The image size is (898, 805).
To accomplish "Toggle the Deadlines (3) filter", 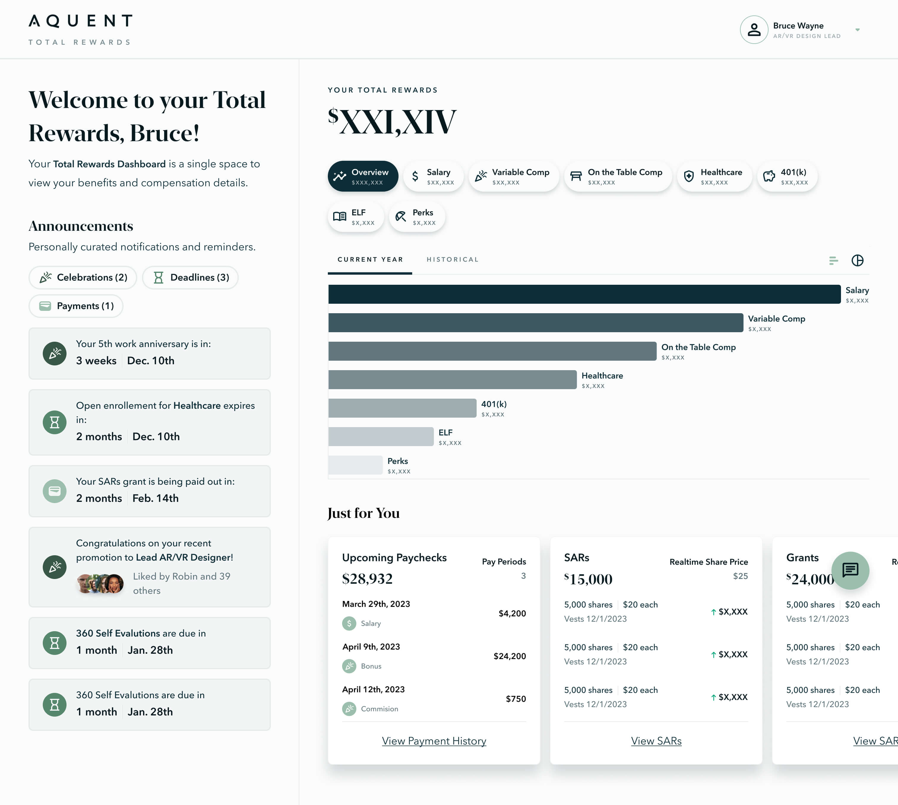I will [x=190, y=277].
